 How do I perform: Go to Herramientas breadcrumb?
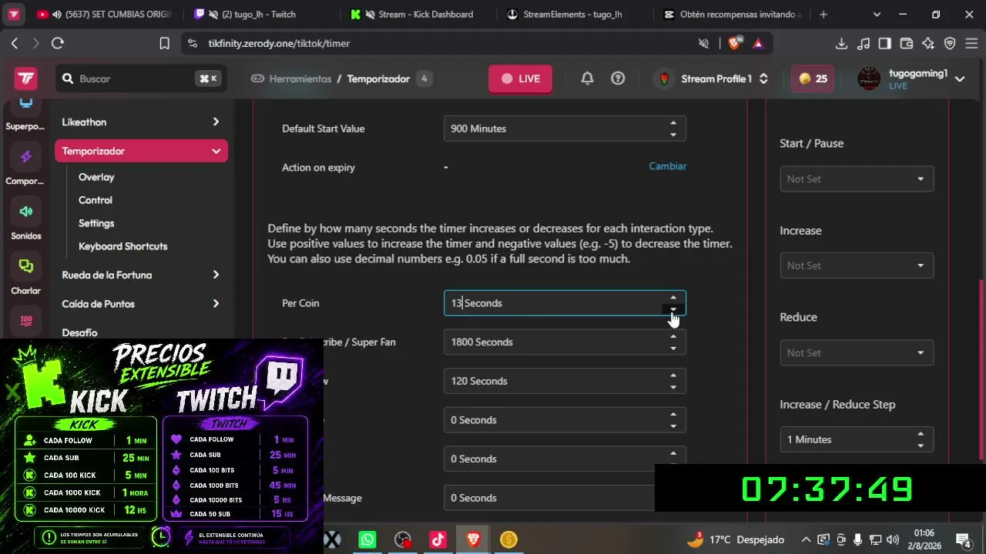pyautogui.click(x=291, y=78)
